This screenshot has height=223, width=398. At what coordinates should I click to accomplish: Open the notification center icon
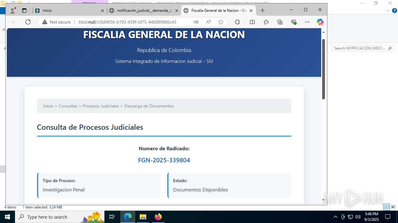(x=388, y=217)
